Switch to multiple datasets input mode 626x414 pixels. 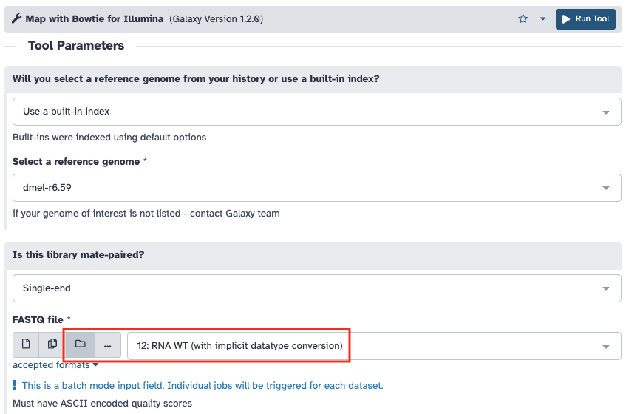(52, 345)
